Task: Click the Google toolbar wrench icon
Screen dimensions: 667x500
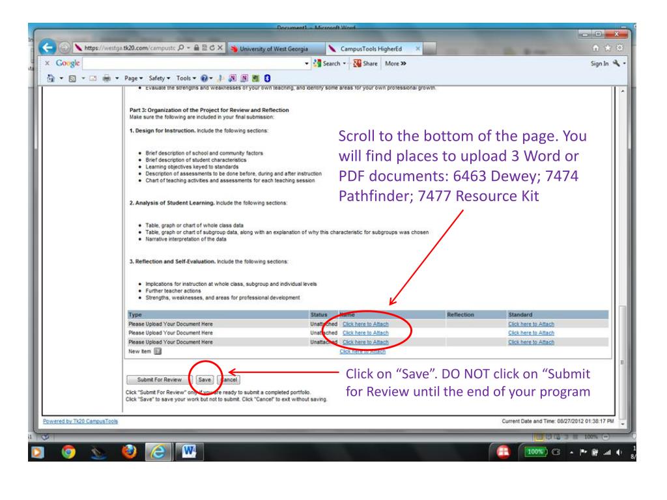Action: click(x=616, y=63)
